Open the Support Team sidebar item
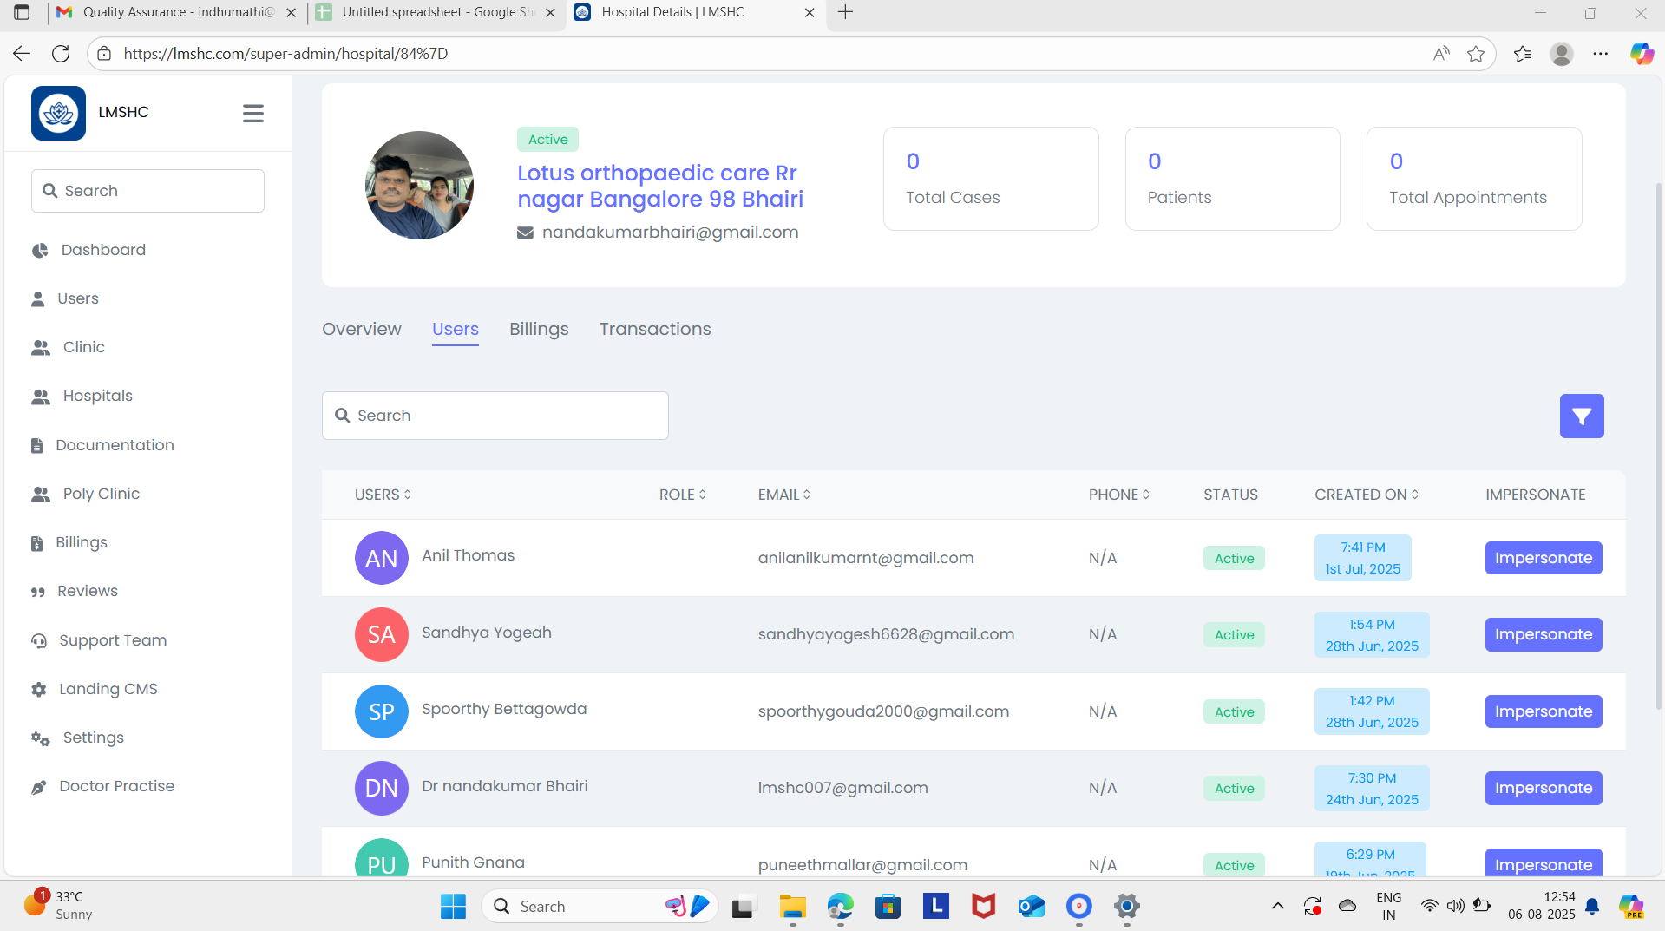1665x931 pixels. [112, 640]
